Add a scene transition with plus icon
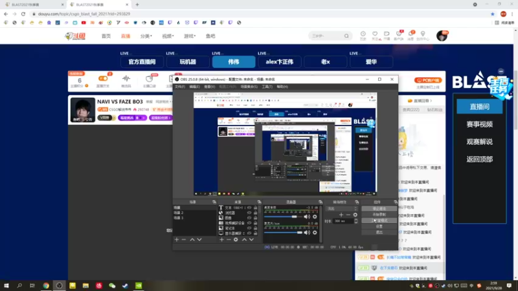The height and width of the screenshot is (291, 518). pyautogui.click(x=341, y=215)
